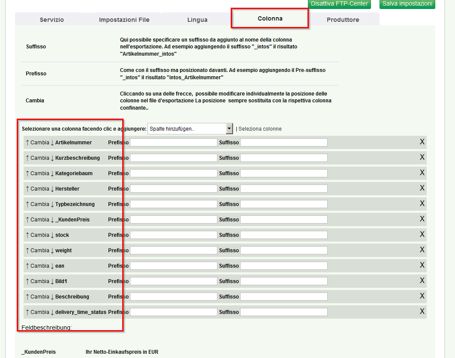
Task: Click up arrow for Kurzbeschreibung row
Action: [27, 158]
